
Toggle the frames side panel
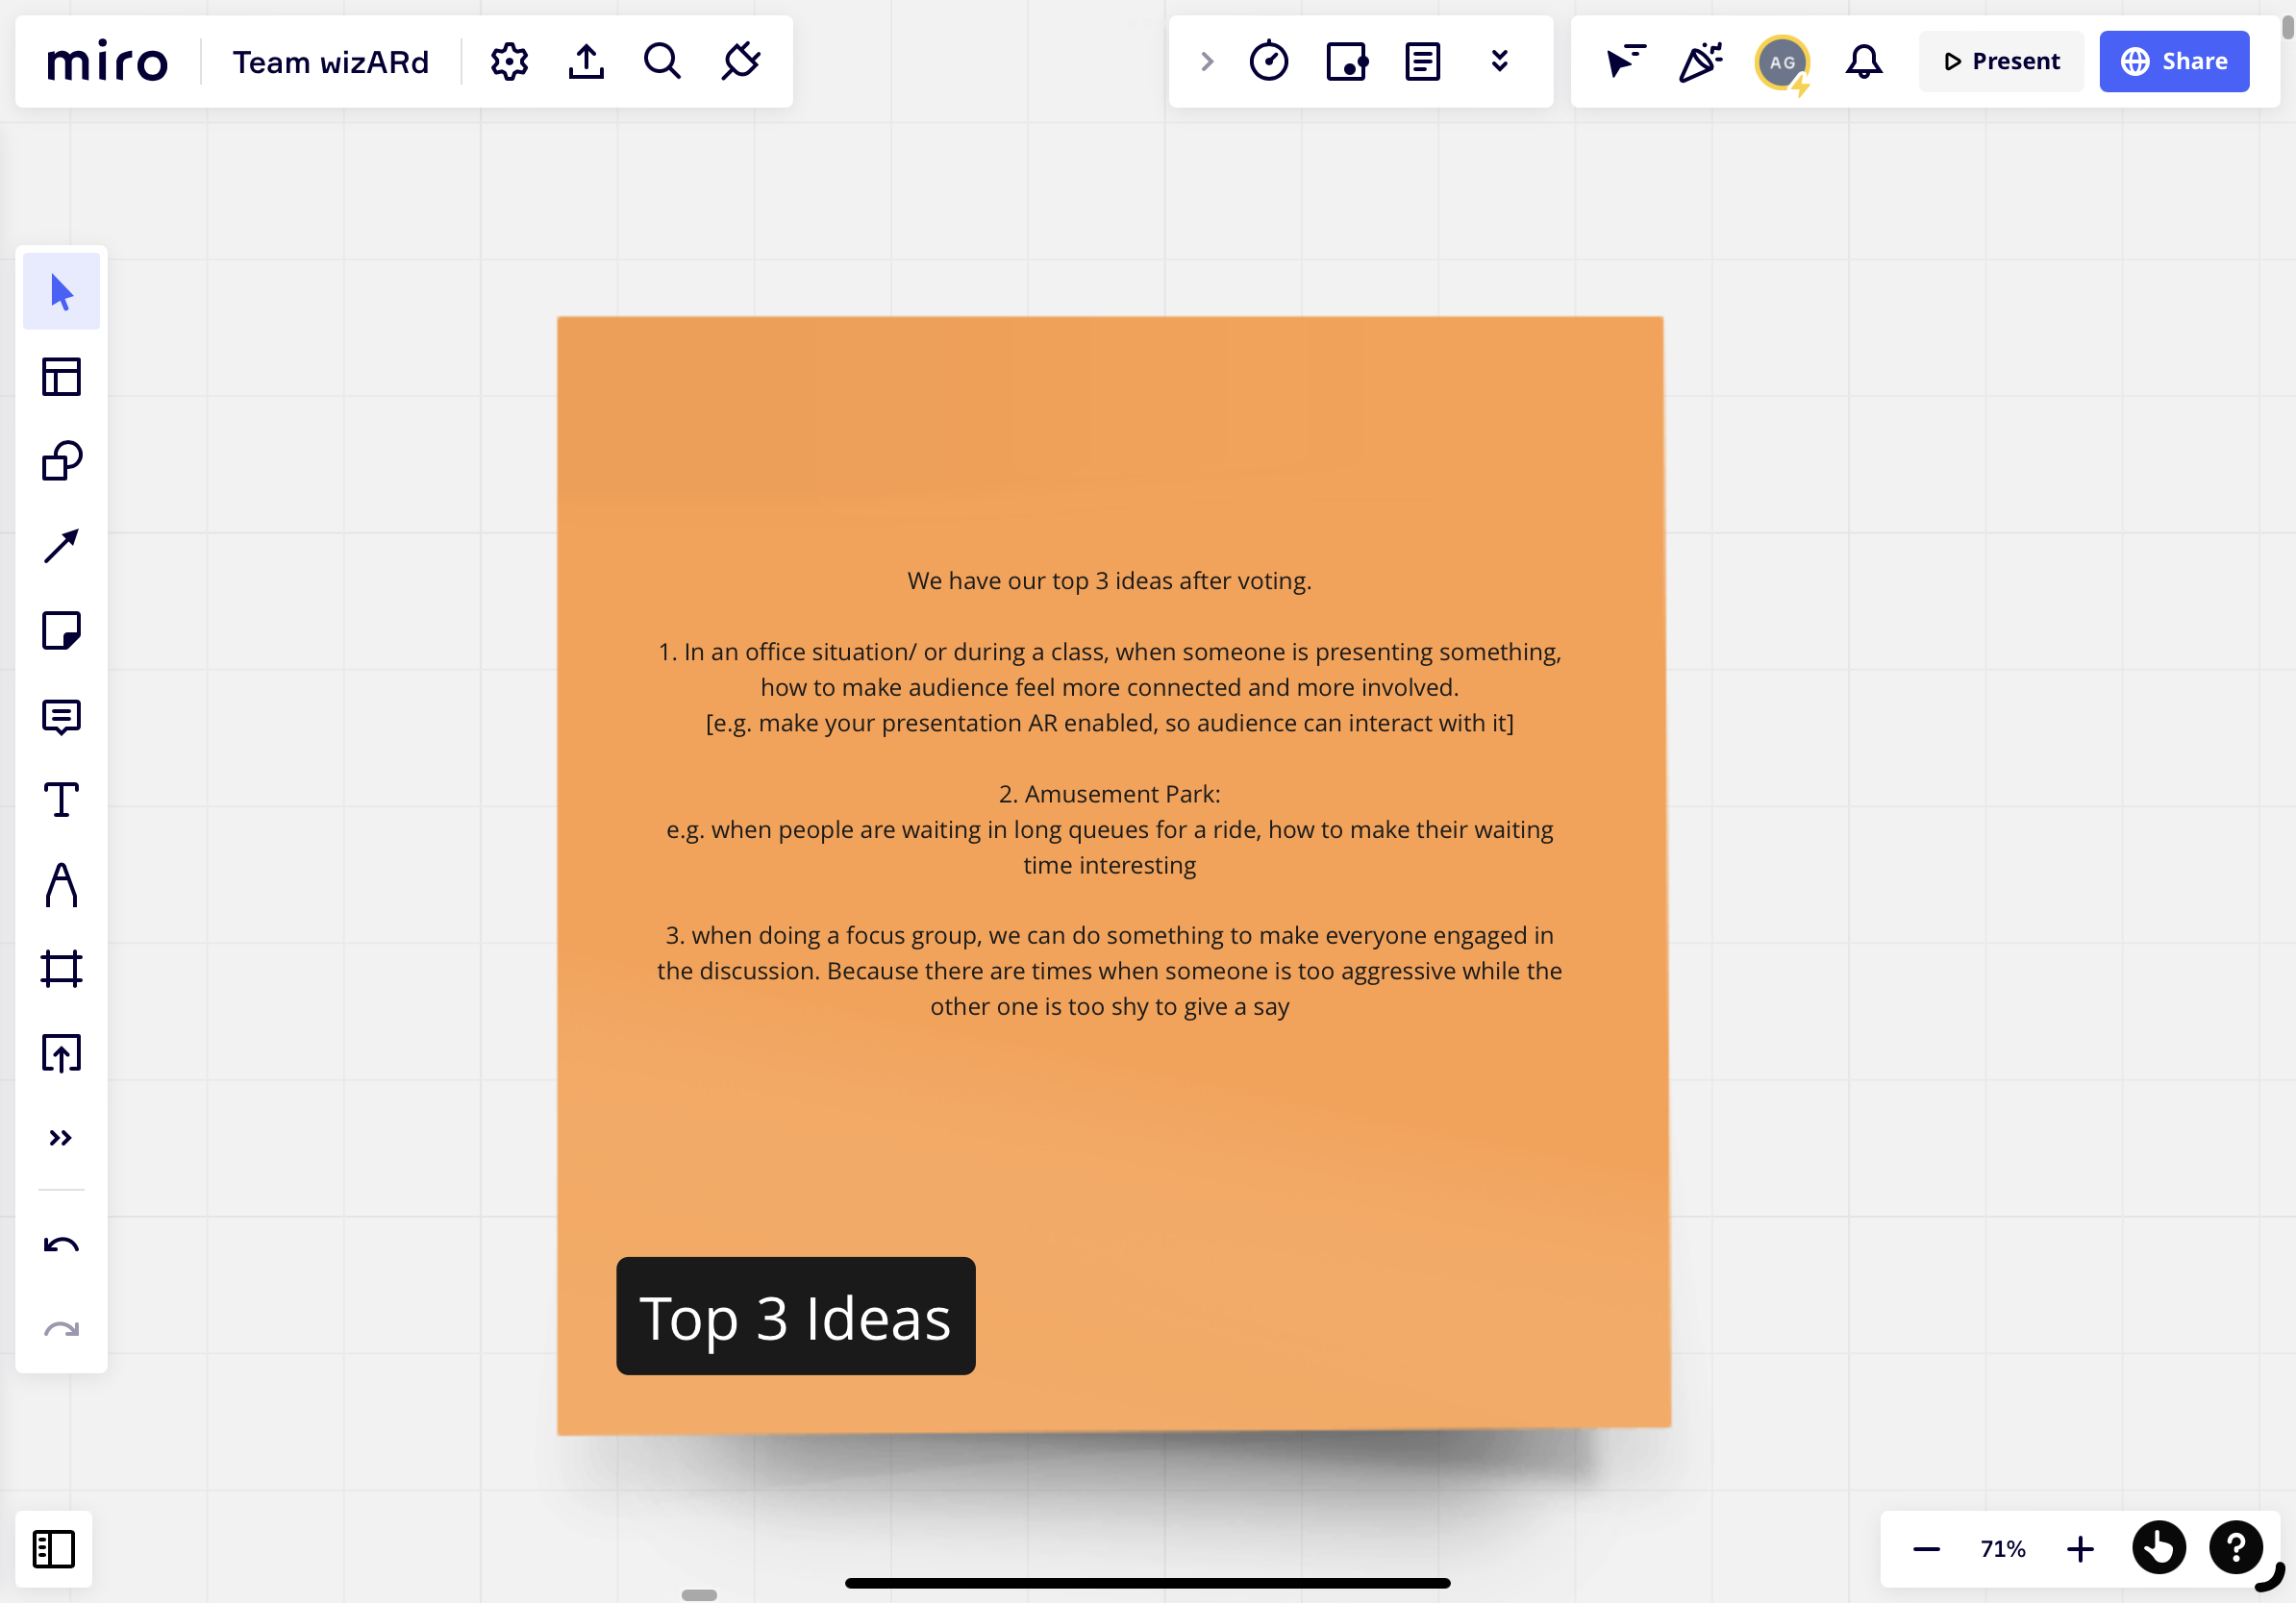pyautogui.click(x=54, y=1549)
